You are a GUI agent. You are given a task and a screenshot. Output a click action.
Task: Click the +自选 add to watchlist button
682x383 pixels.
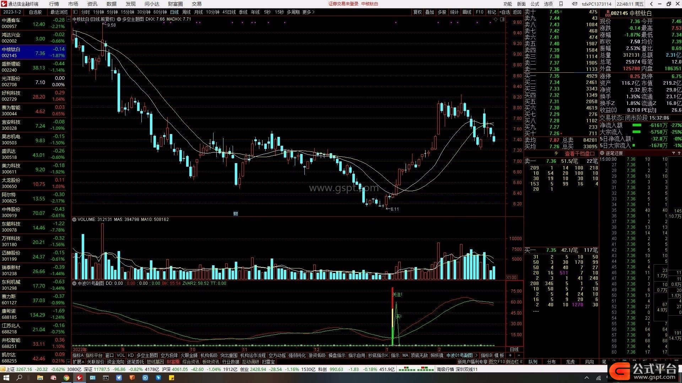[504, 12]
